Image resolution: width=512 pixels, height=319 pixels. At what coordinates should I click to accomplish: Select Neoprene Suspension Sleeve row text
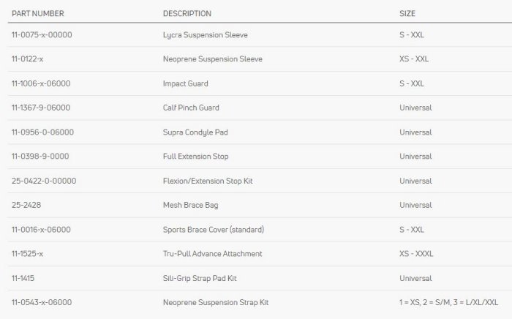tap(212, 59)
